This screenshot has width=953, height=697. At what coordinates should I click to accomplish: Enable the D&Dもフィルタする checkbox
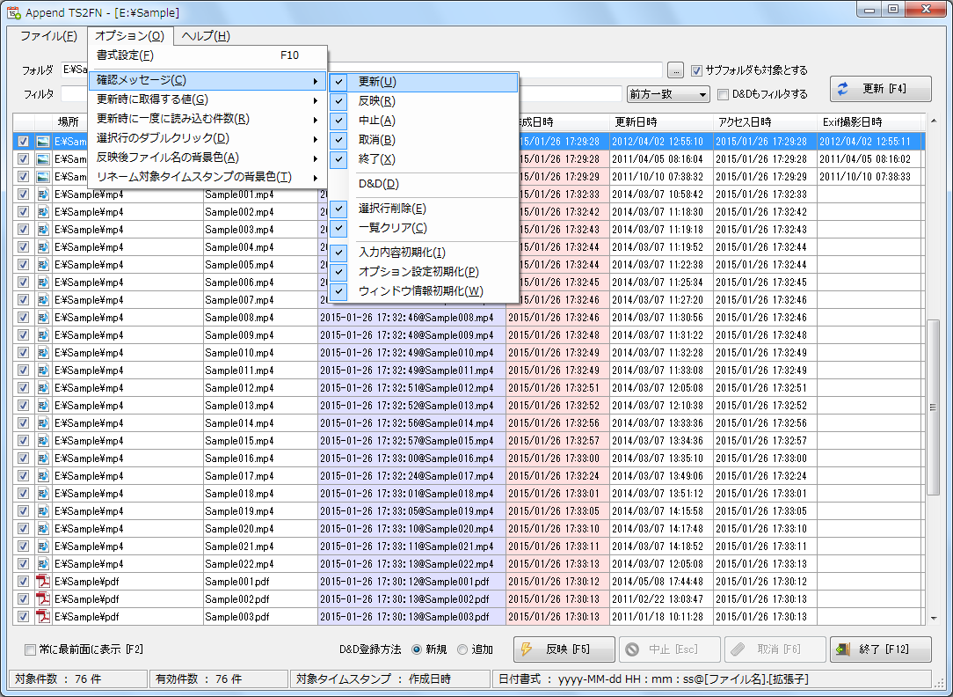click(x=724, y=94)
